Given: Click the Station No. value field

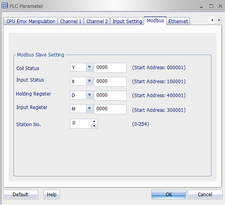Looking at the screenshot, I should 81,123.
